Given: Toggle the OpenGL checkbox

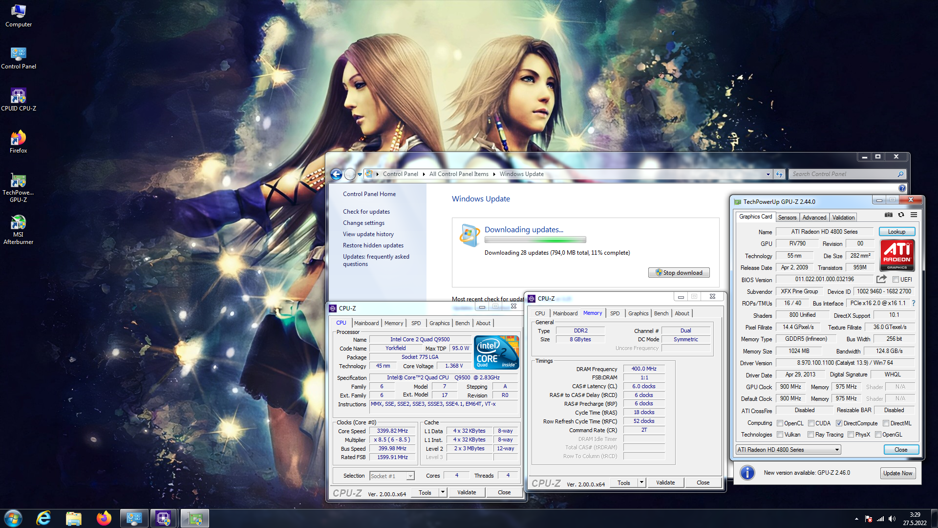Looking at the screenshot, I should (878, 435).
